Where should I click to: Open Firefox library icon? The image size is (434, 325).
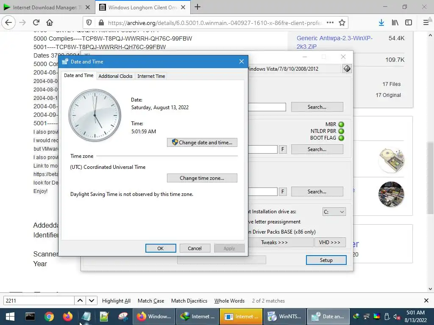(x=395, y=23)
